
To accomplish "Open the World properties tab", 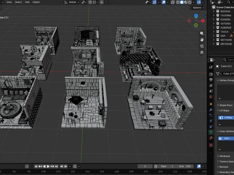I will tap(211, 97).
